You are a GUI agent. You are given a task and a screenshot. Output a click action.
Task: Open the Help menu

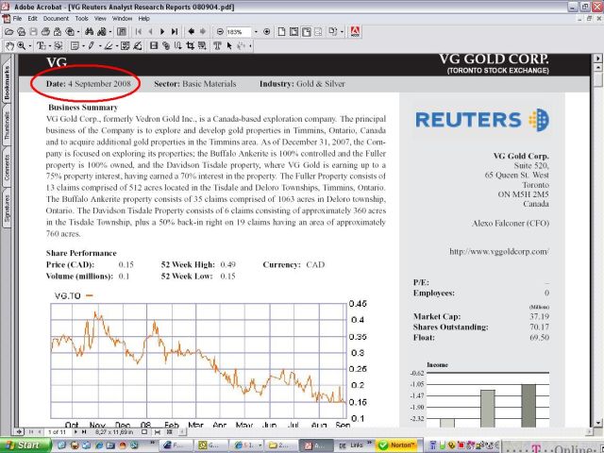[x=144, y=19]
